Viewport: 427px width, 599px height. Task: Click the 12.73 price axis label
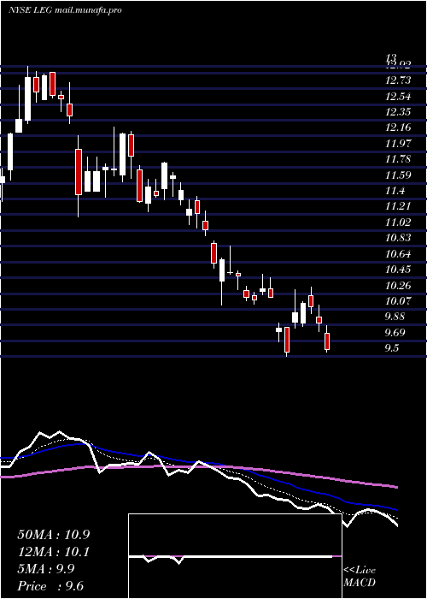pyautogui.click(x=398, y=80)
